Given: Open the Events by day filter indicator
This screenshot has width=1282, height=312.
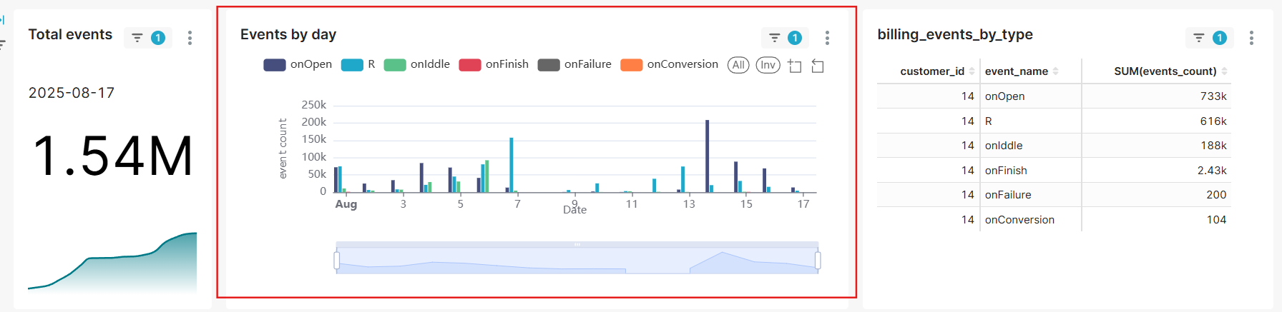Looking at the screenshot, I should click(785, 38).
